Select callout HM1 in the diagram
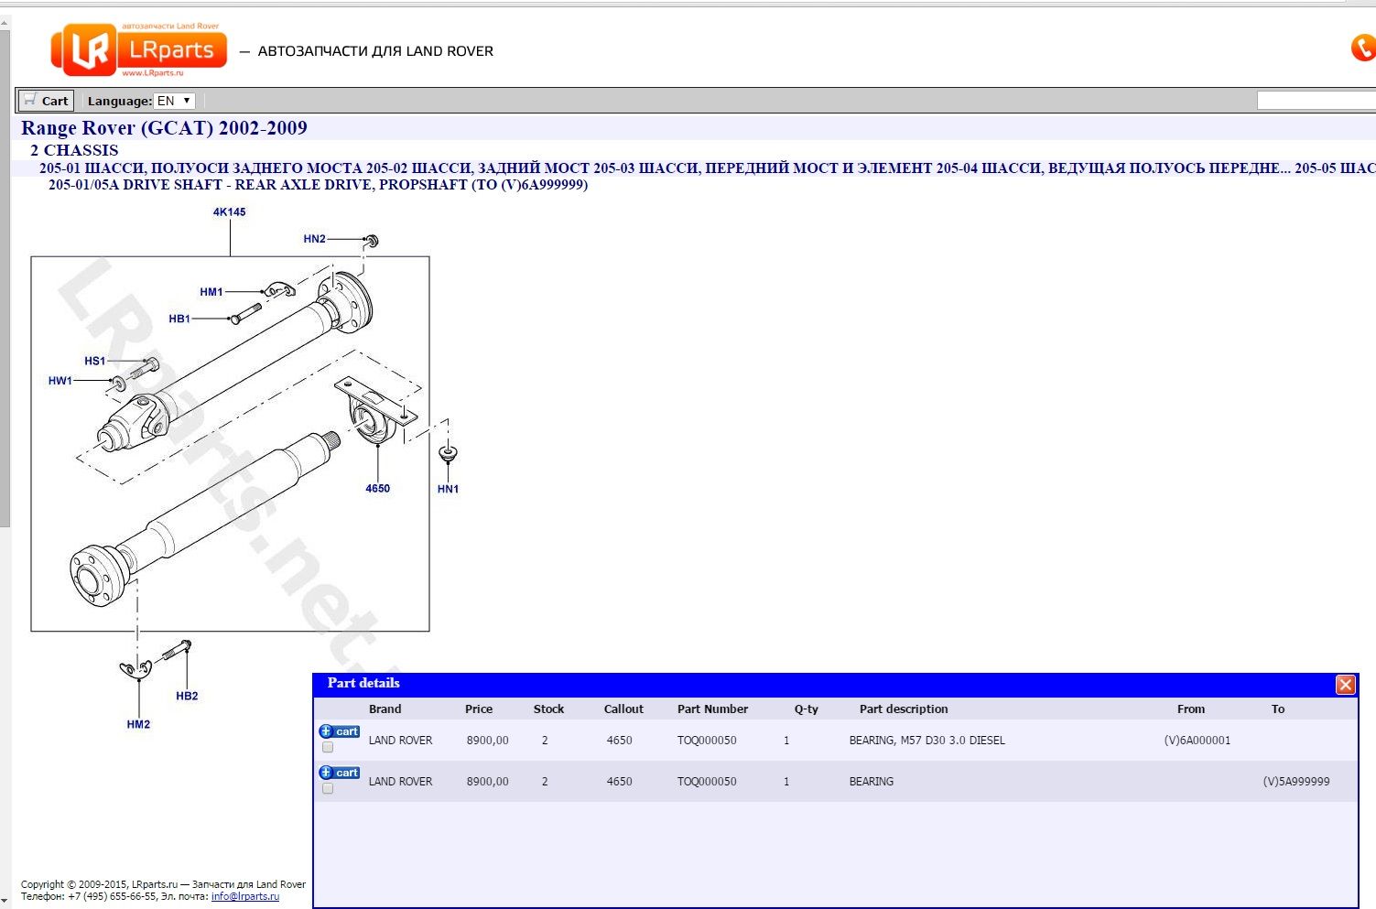This screenshot has width=1376, height=909. [211, 292]
